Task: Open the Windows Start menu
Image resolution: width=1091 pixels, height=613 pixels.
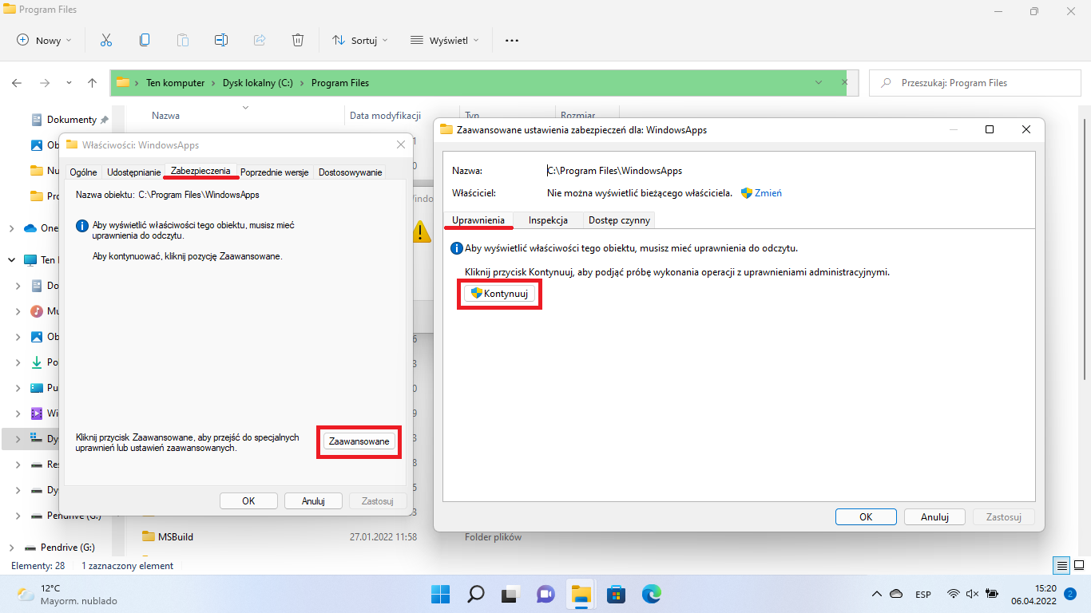Action: (x=440, y=595)
